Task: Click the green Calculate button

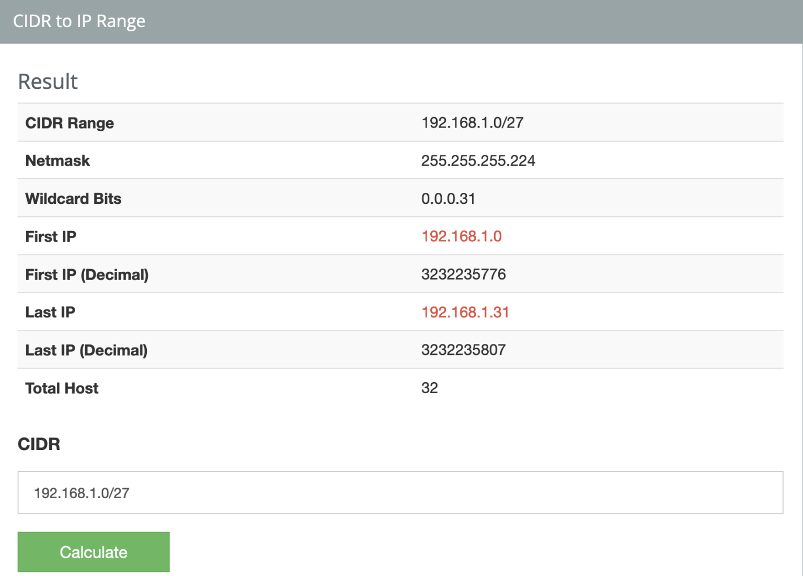Action: click(x=93, y=551)
